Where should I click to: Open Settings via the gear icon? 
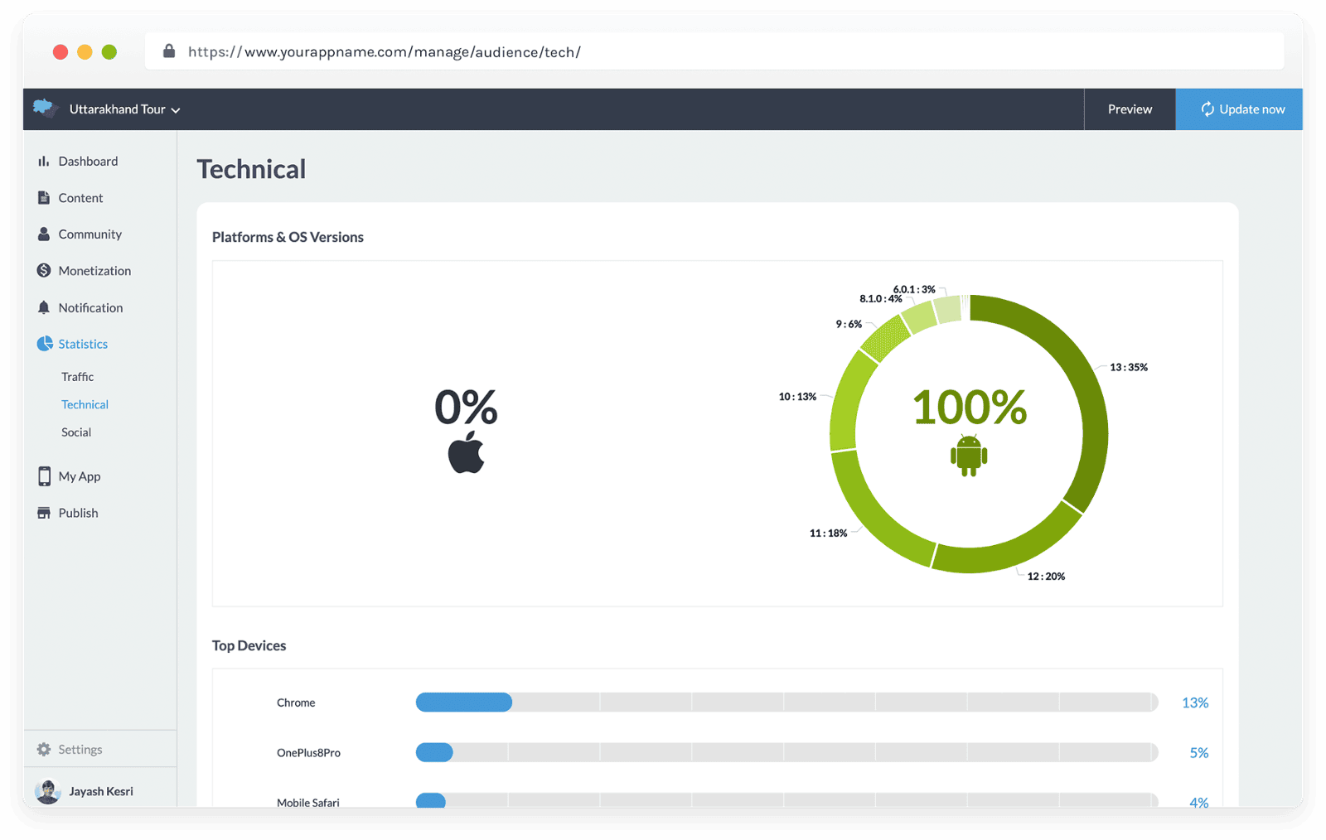(43, 750)
